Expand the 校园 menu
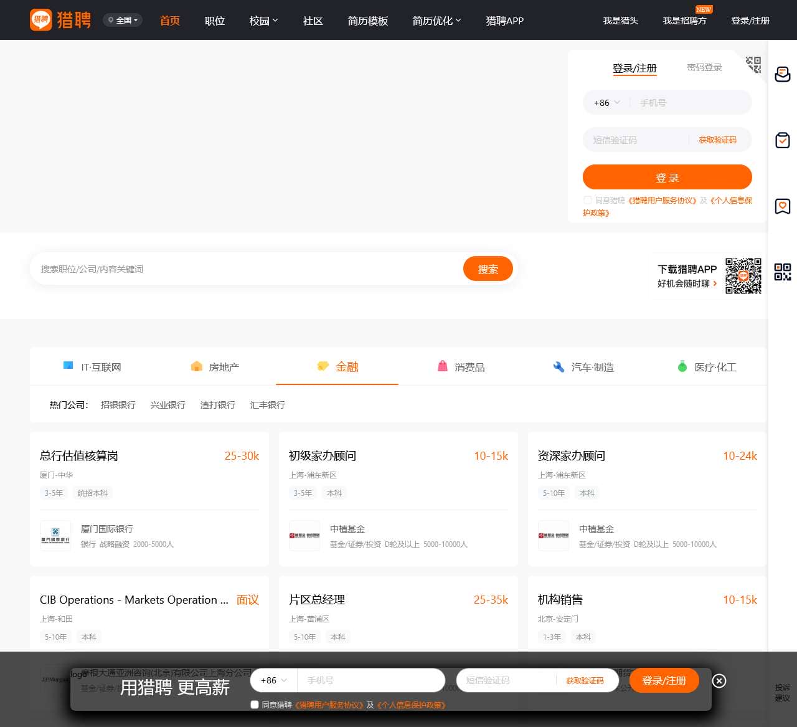Image resolution: width=797 pixels, height=727 pixels. click(263, 21)
